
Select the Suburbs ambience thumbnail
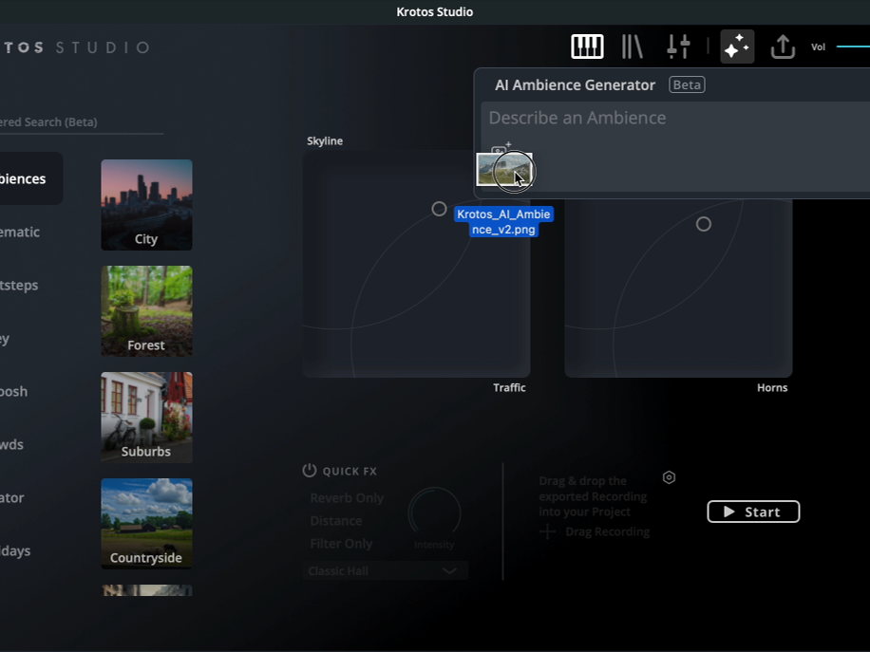[146, 418]
